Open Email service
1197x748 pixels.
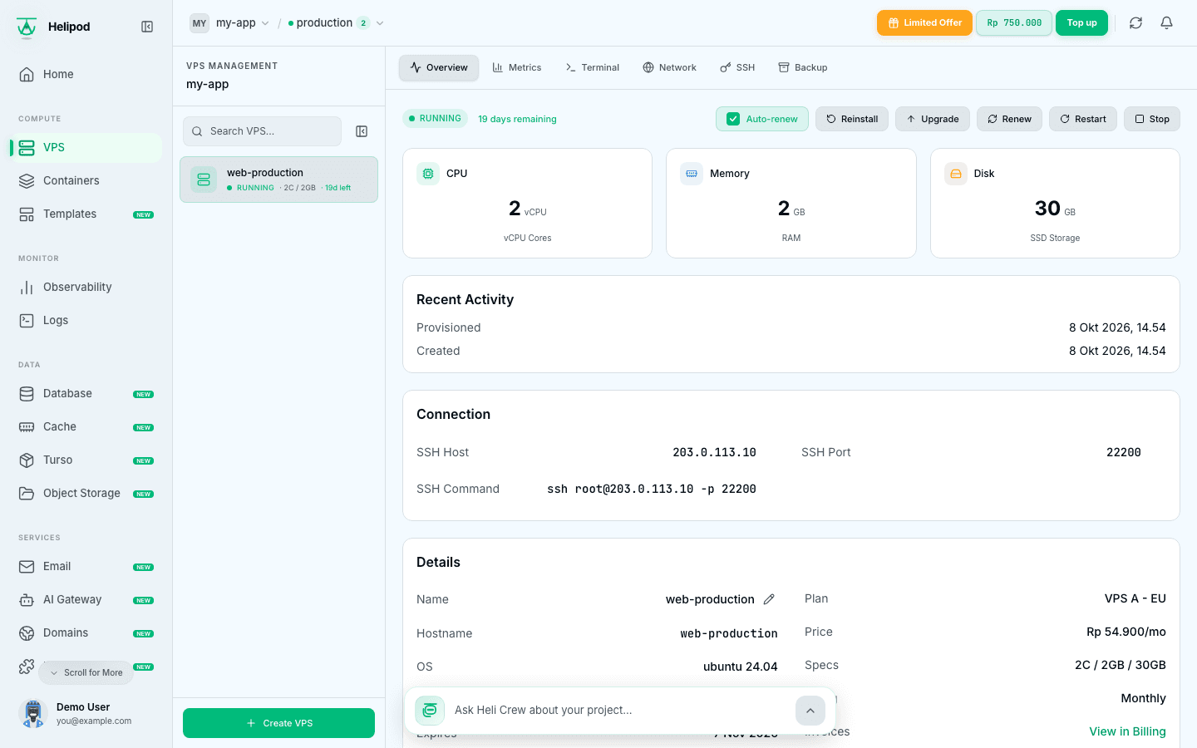point(86,566)
